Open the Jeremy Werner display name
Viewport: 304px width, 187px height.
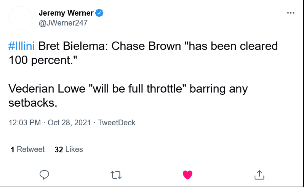coord(66,13)
